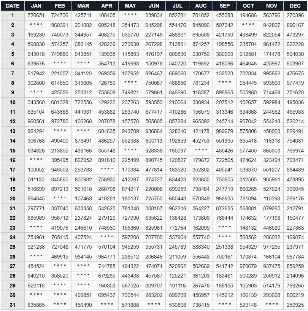The width and height of the screenshot is (308, 311).
Task: Select the cell with value 529148
Action: coord(248,305)
